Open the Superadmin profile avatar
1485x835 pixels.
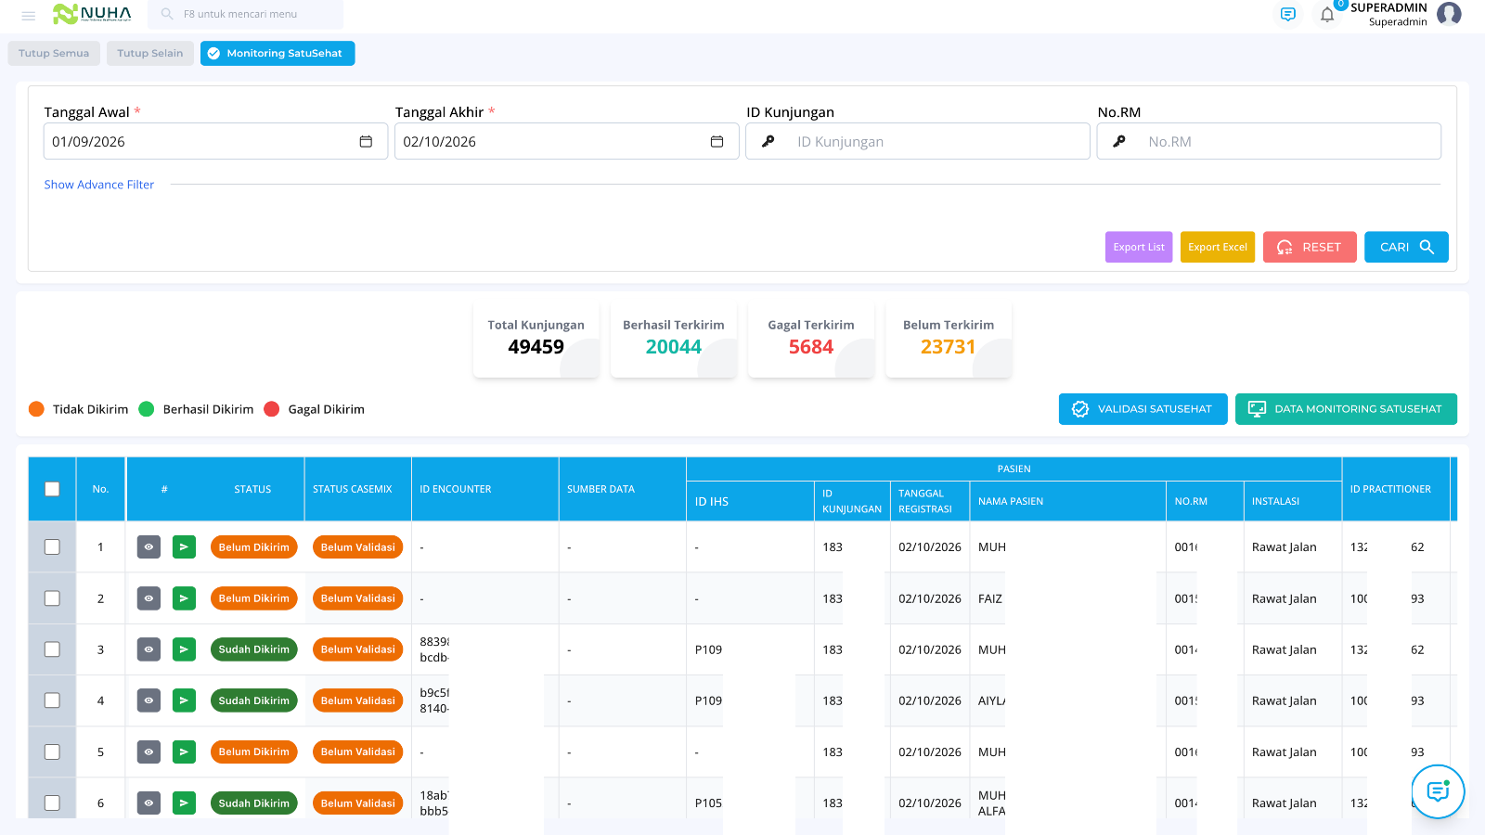1449,14
